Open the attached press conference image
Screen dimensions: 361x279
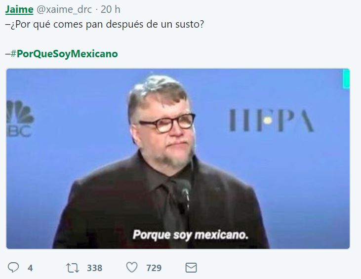[178, 159]
